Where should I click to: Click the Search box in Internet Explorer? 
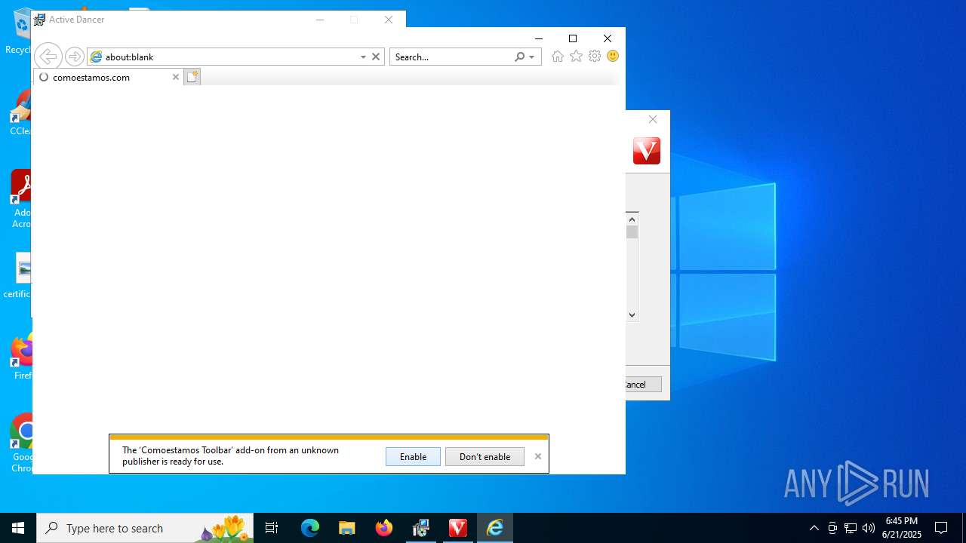[451, 57]
